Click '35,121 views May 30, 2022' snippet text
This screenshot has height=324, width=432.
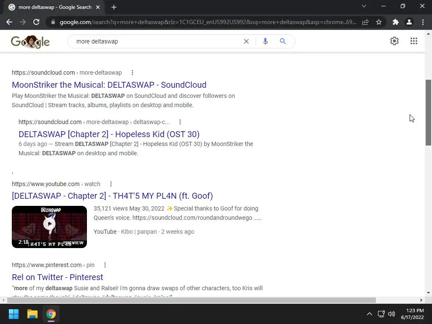tap(129, 208)
